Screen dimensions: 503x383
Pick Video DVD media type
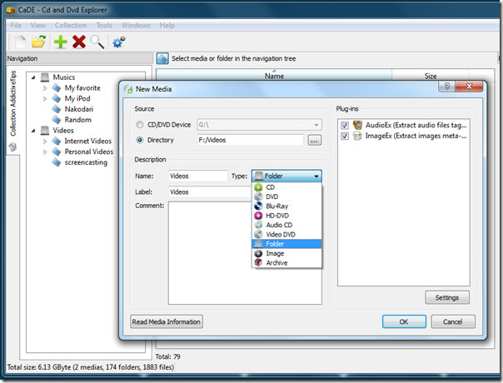coord(286,235)
